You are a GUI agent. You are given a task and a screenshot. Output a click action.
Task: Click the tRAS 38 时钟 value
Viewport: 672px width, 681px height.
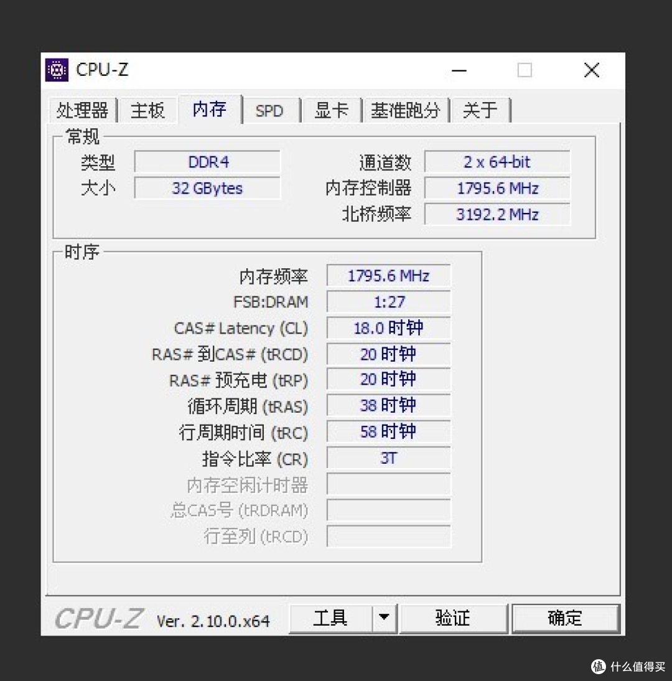click(x=388, y=405)
